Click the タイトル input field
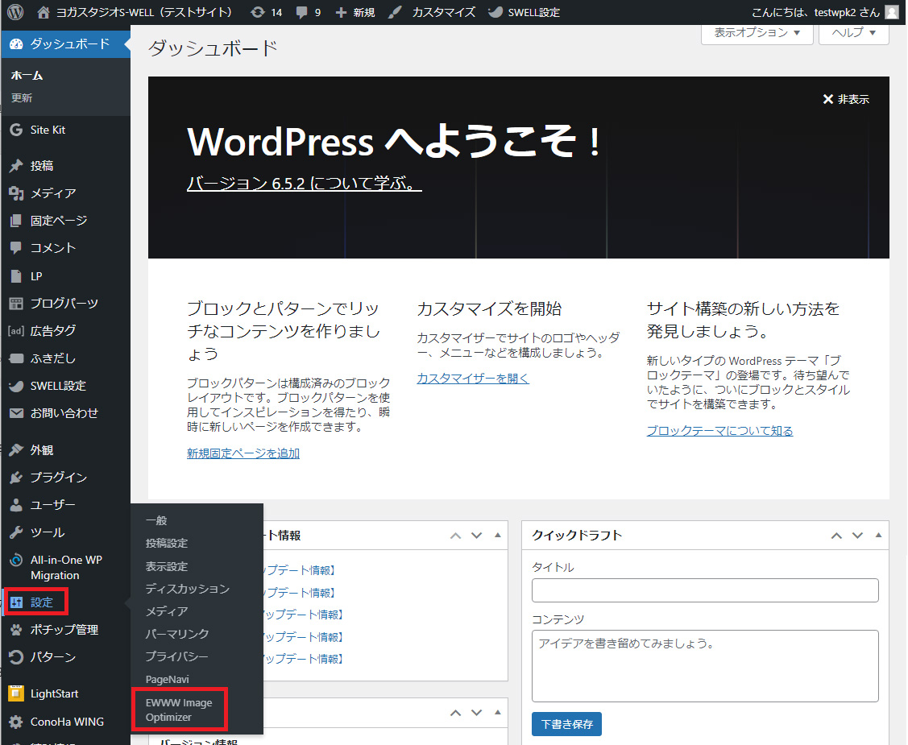This screenshot has height=745, width=908. (705, 590)
